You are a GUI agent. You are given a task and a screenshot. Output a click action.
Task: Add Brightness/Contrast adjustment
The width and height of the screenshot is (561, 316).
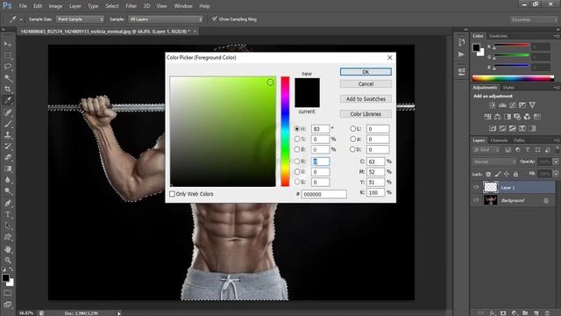[493, 105]
